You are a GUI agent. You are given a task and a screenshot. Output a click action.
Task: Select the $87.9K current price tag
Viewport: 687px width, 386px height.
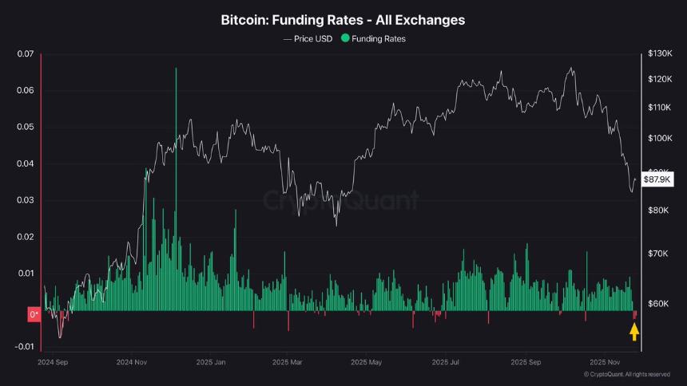coord(657,180)
